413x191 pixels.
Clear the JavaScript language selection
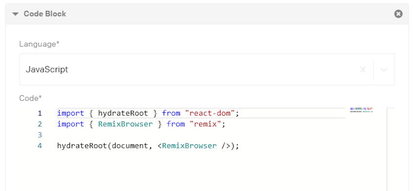362,69
